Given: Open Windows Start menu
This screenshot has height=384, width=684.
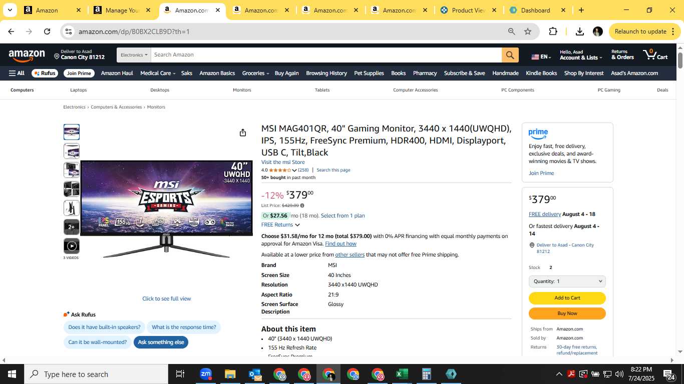Looking at the screenshot, I should (12, 374).
